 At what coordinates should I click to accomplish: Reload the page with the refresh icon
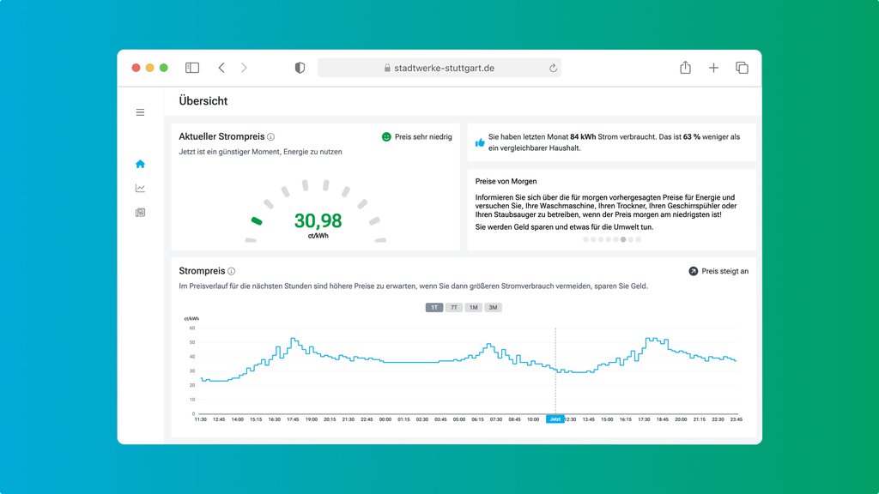tap(553, 68)
